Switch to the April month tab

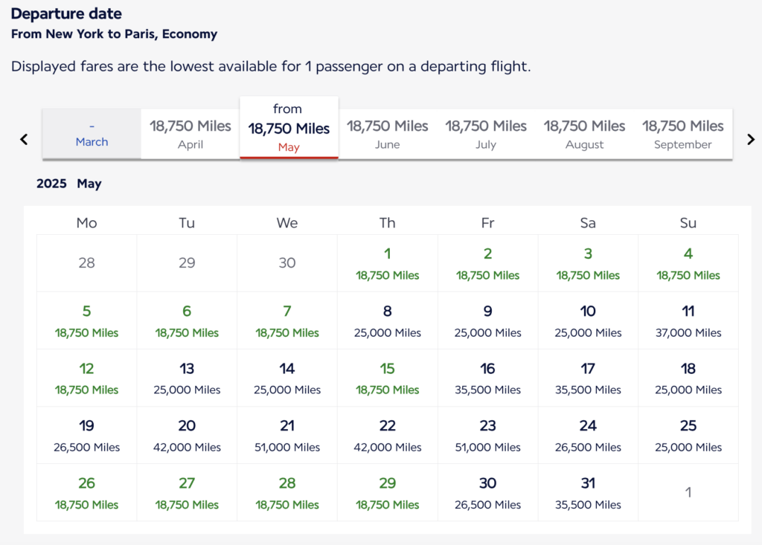[x=190, y=134]
